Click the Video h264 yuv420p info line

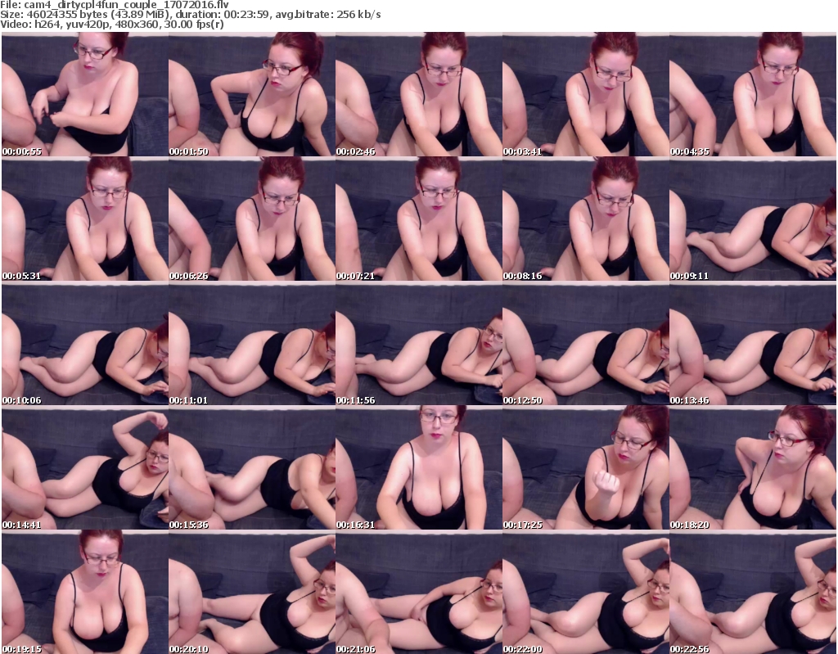pos(111,24)
